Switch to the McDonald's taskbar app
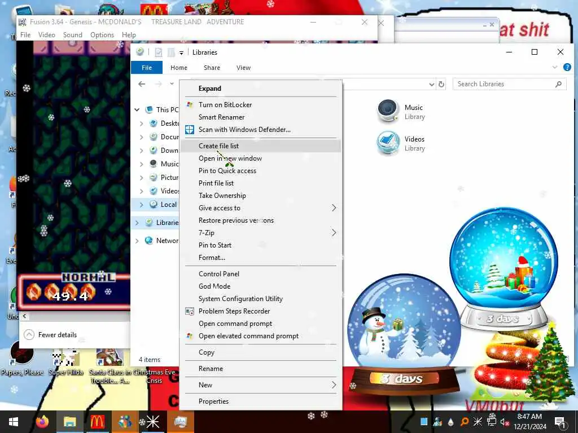This screenshot has height=433, width=578. 97,422
